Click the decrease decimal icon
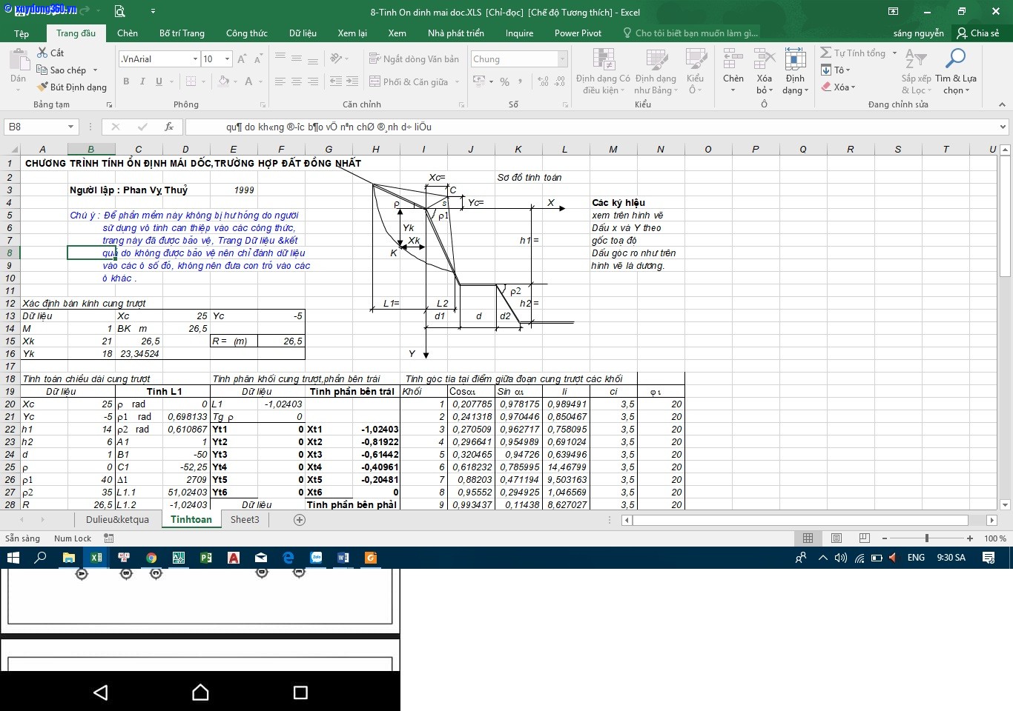This screenshot has width=1013, height=711. pyautogui.click(x=561, y=81)
